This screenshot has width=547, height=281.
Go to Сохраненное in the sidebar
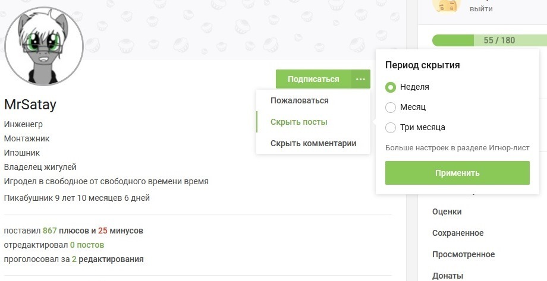tap(458, 233)
